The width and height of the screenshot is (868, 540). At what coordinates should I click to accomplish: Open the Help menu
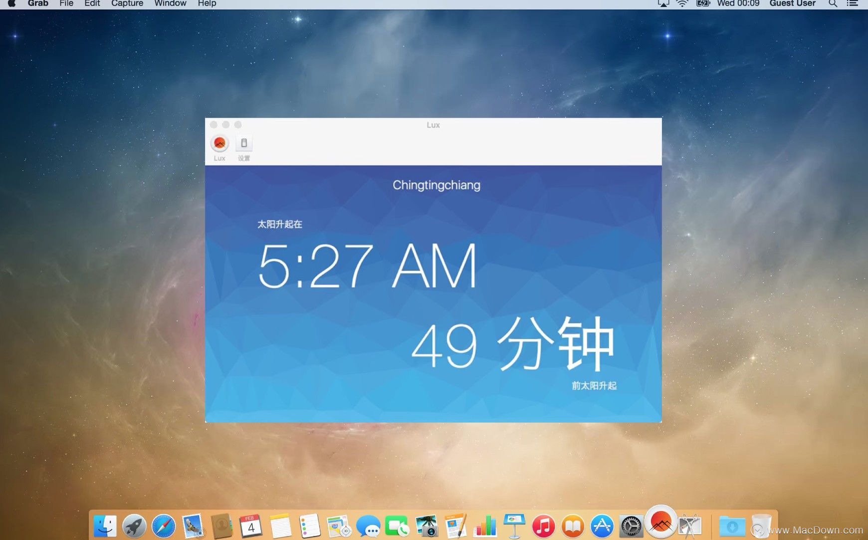pyautogui.click(x=207, y=3)
